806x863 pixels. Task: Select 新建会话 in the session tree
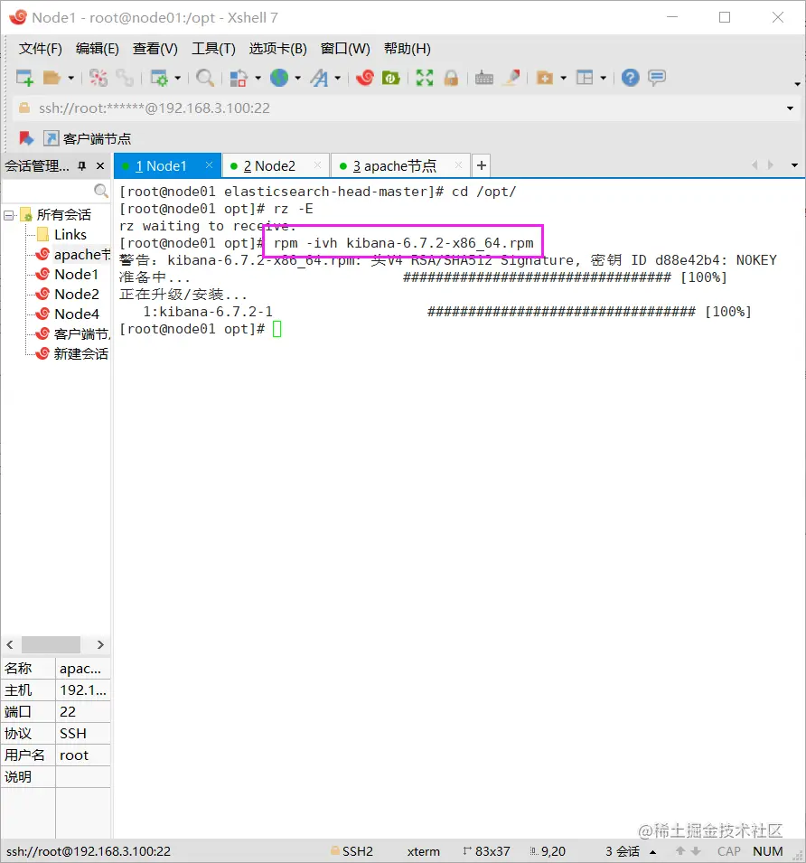click(x=81, y=353)
